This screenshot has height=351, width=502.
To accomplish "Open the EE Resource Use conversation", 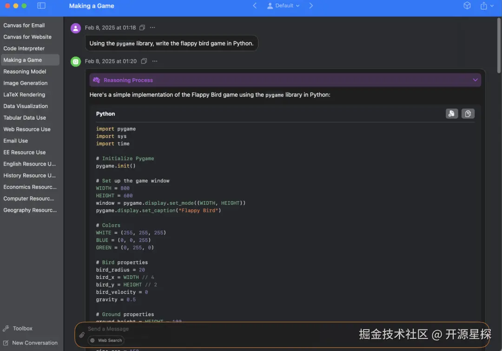I will coord(30,152).
